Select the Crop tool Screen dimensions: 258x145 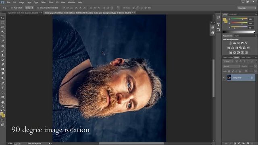2,36
